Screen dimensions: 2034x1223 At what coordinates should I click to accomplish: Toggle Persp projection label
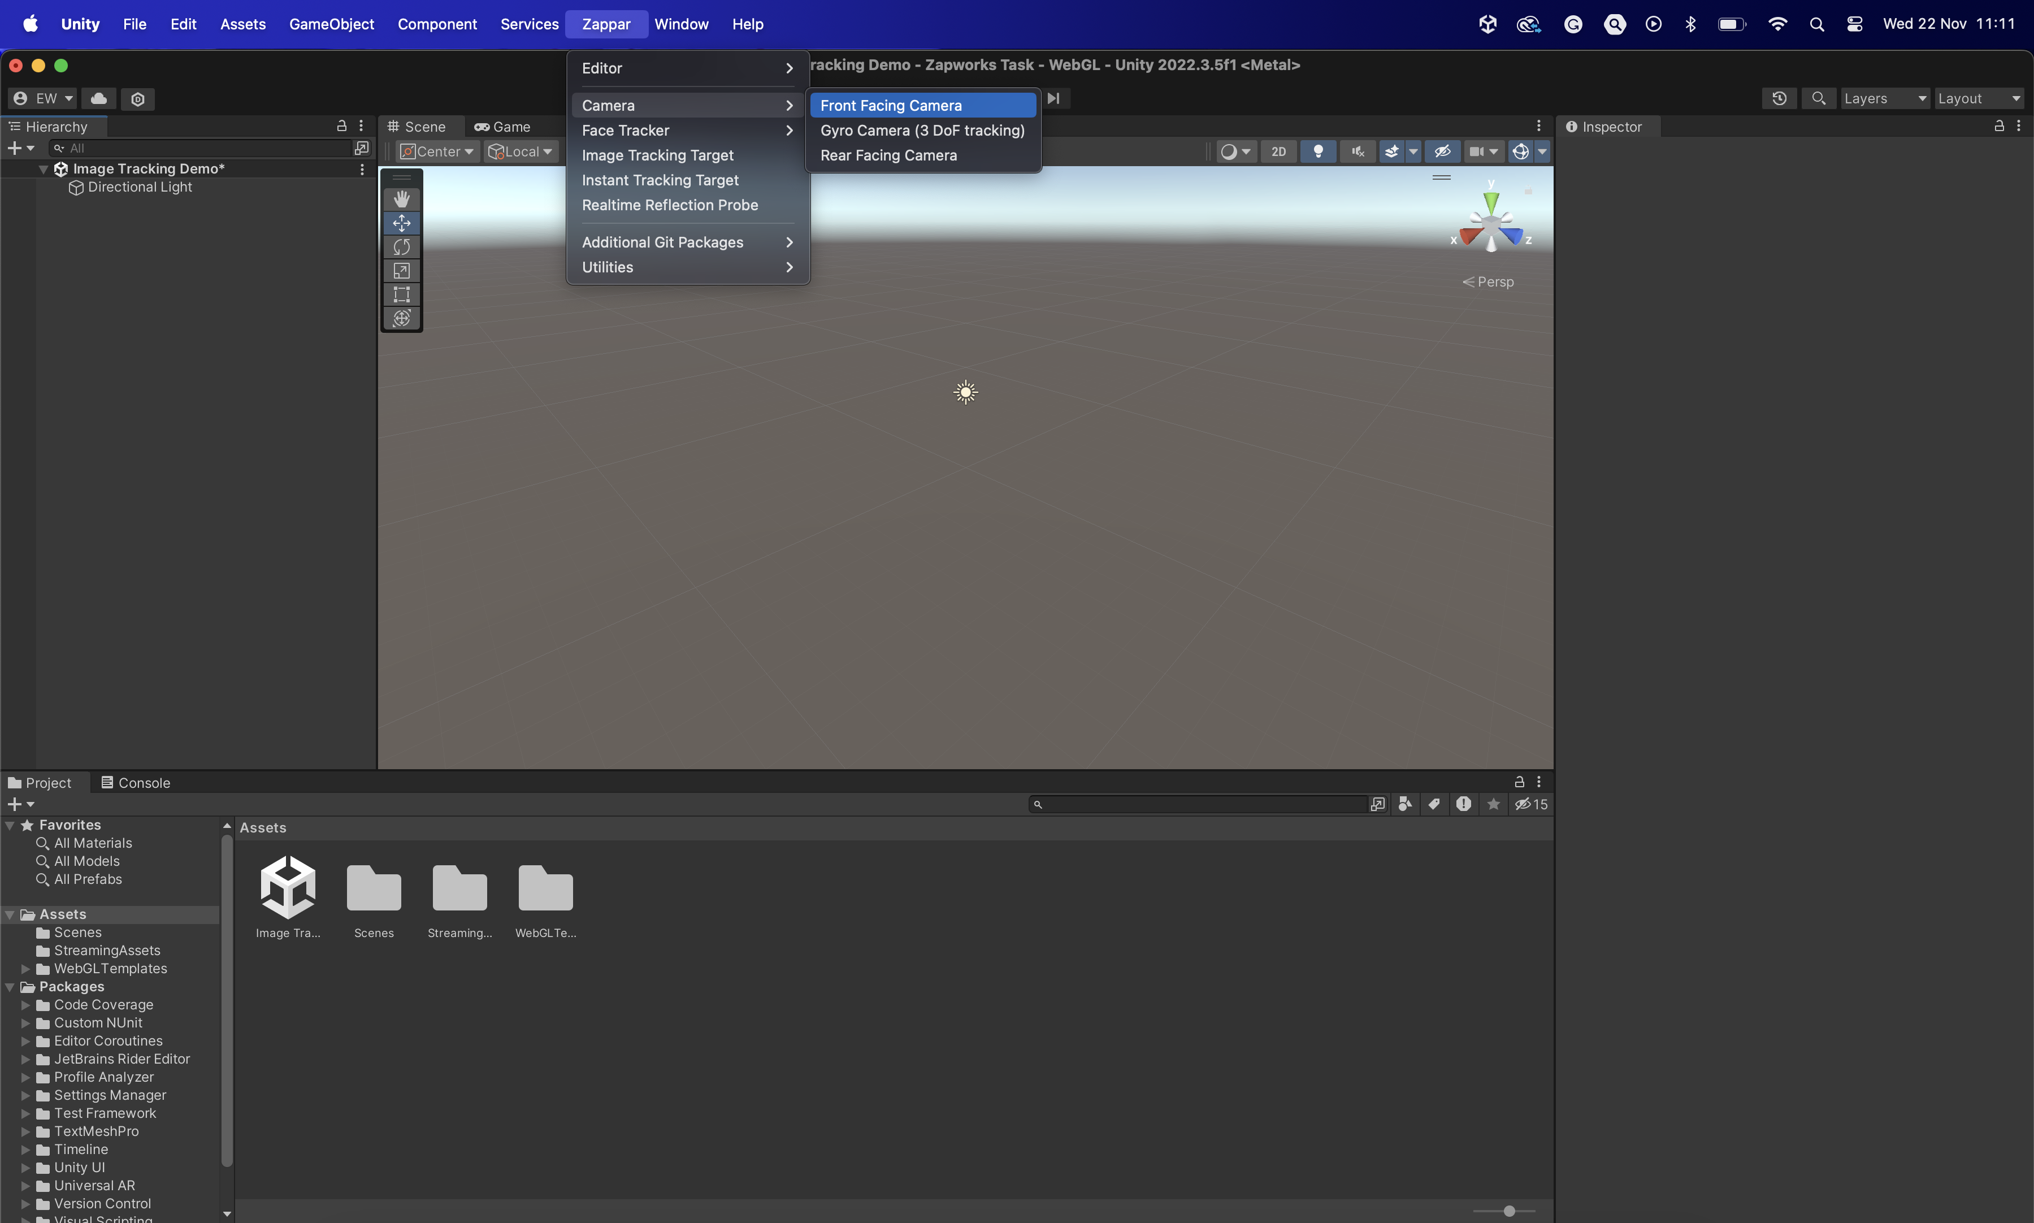[x=1487, y=282]
